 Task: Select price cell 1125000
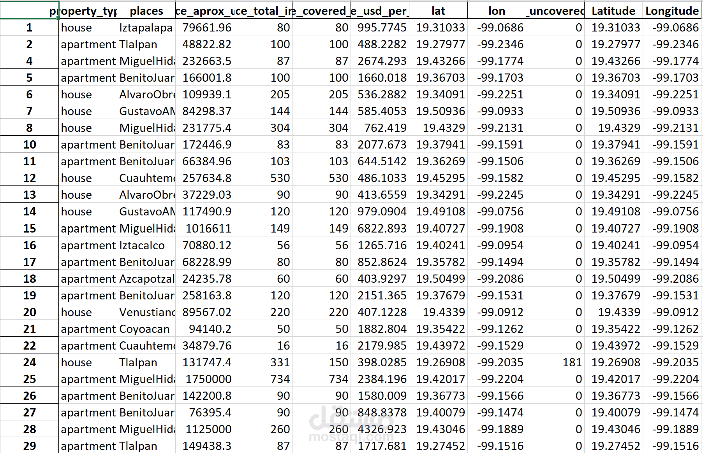point(204,429)
